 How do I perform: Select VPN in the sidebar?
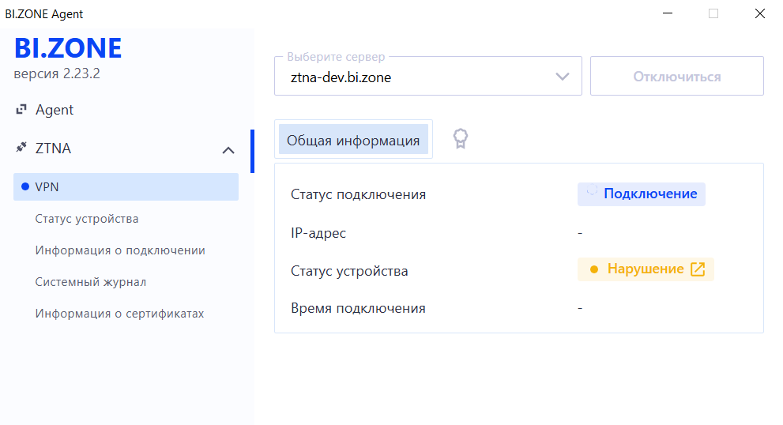(126, 186)
